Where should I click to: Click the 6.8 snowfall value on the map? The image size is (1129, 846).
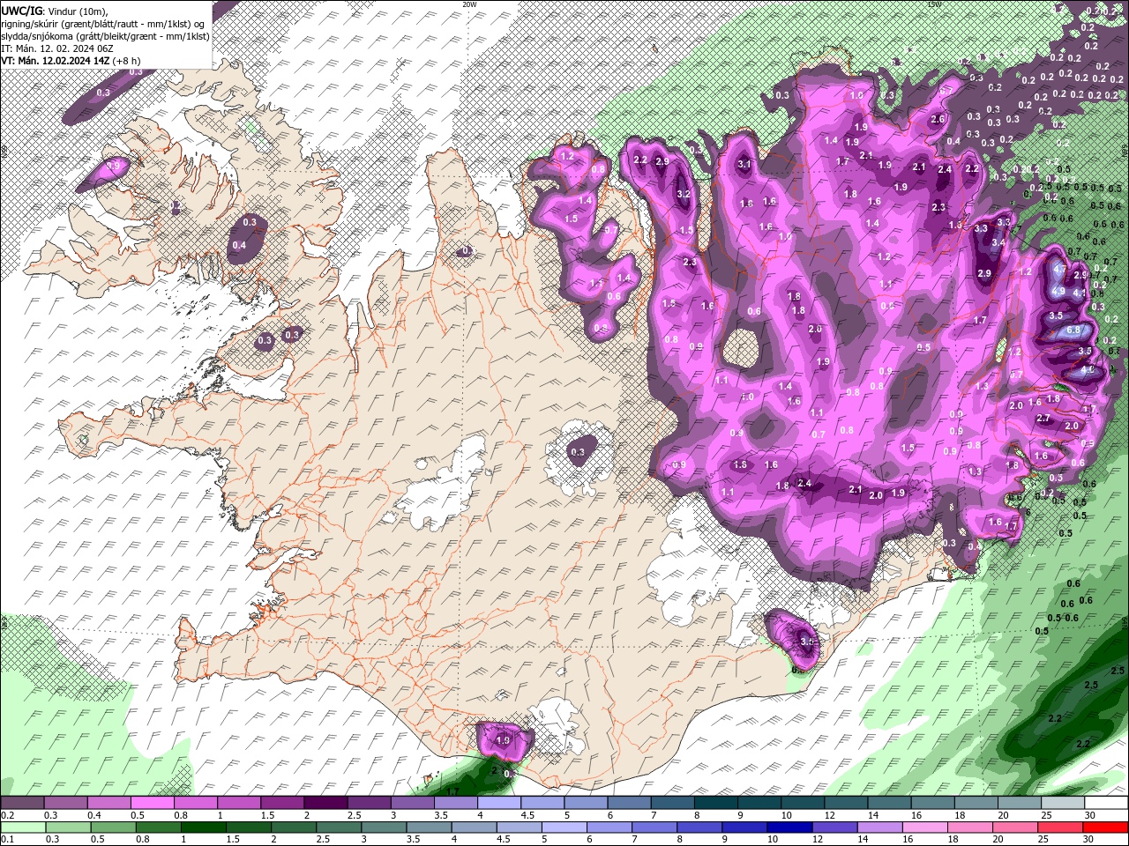tap(1073, 330)
